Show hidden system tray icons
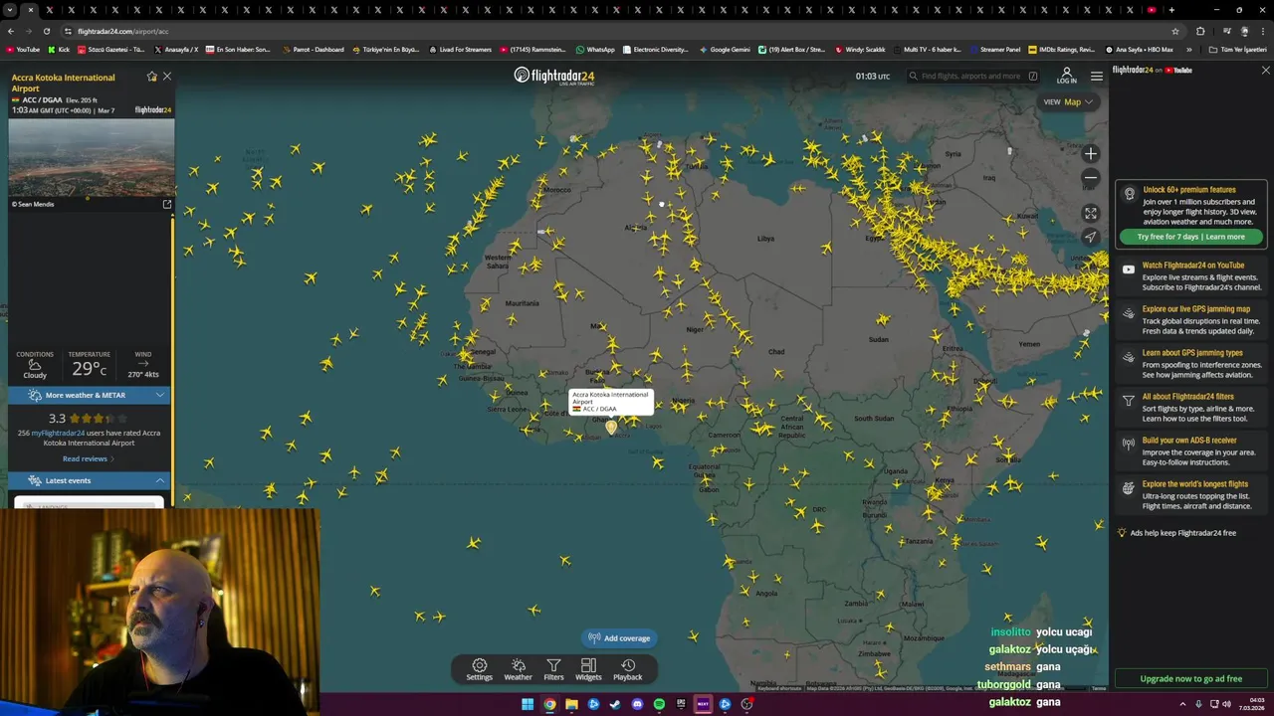 (1183, 704)
